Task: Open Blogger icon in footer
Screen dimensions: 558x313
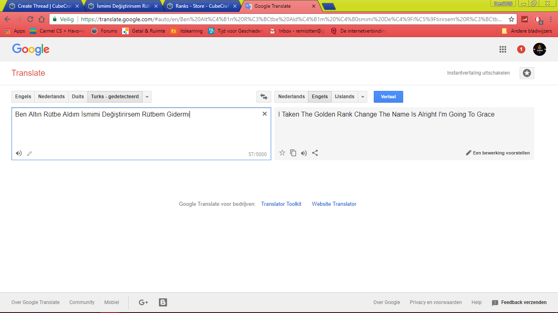Action: click(163, 302)
